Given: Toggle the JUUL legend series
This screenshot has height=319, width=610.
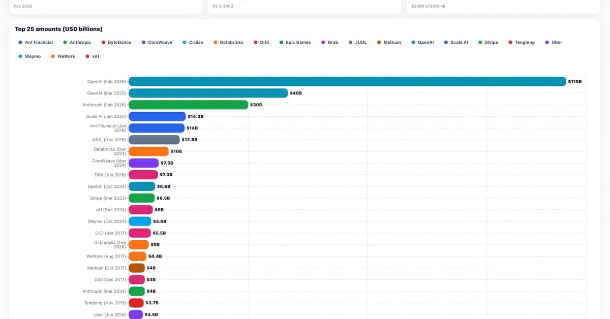Looking at the screenshot, I should pos(357,42).
